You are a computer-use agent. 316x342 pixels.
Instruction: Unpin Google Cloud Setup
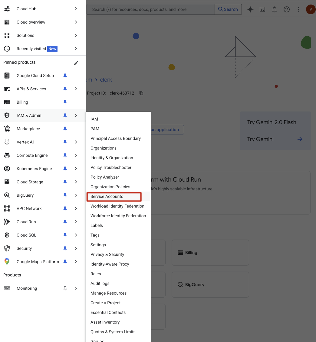pyautogui.click(x=65, y=76)
